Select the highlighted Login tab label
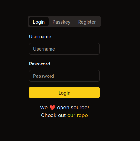 (x=39, y=22)
